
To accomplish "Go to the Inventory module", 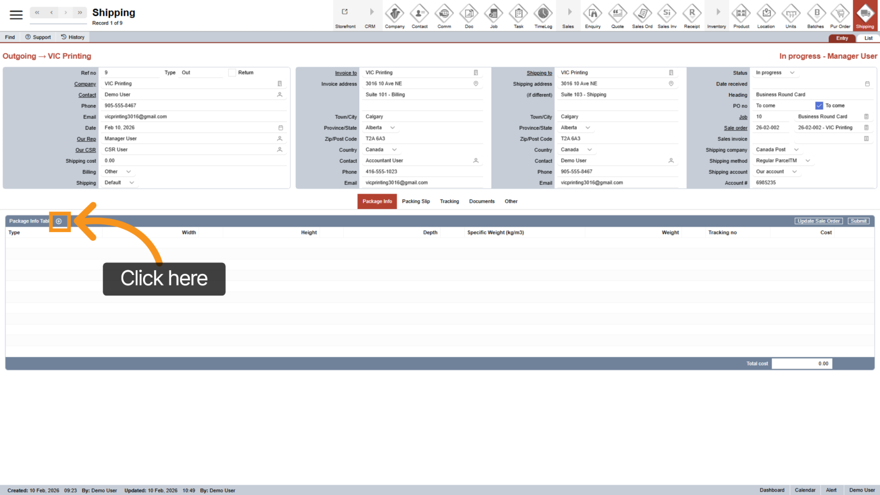I will [x=716, y=16].
